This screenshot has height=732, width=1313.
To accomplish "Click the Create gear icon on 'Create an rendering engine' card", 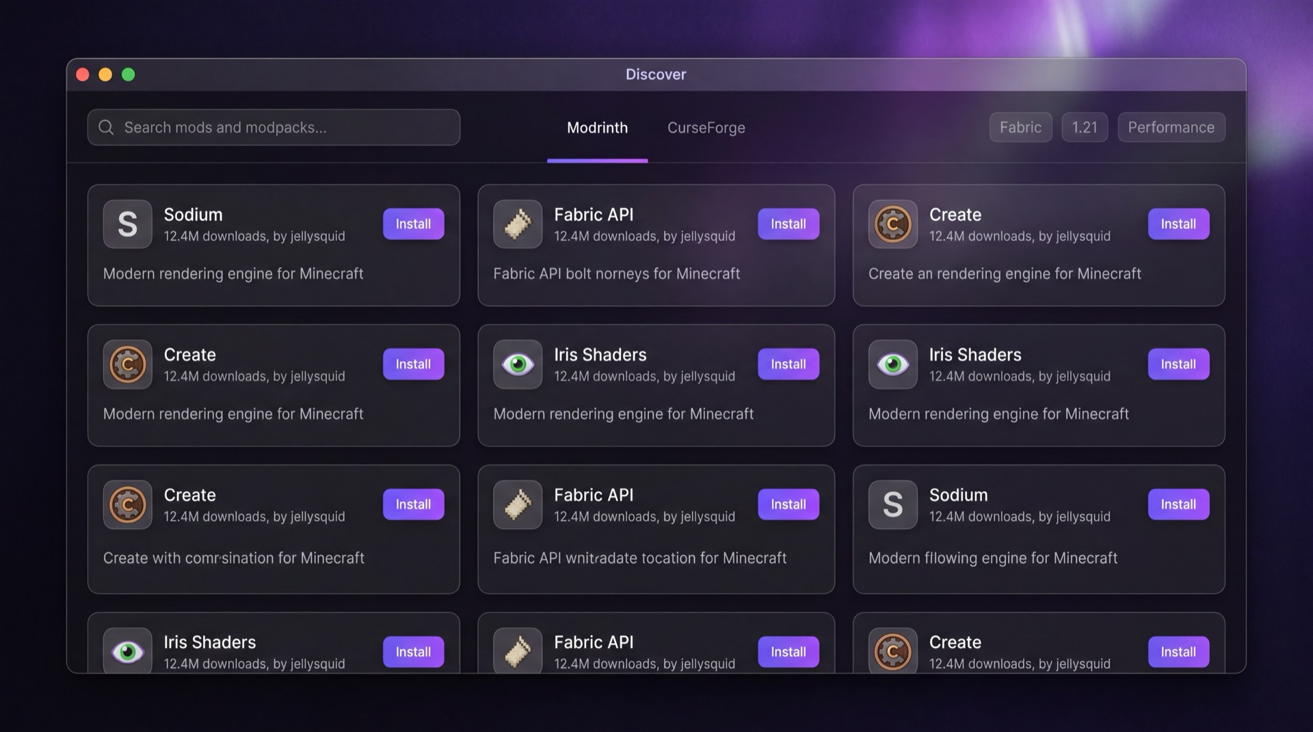I will [x=893, y=224].
